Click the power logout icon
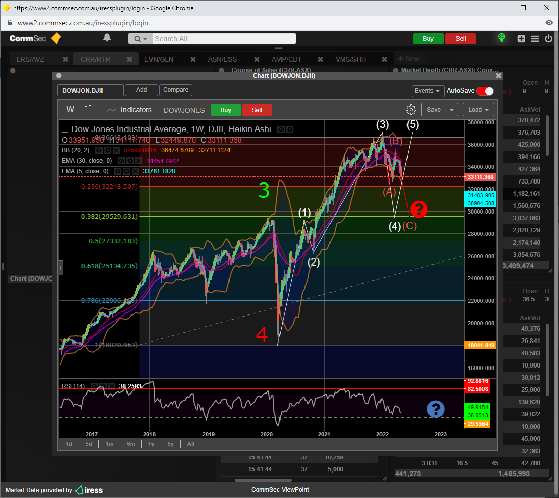Image resolution: width=559 pixels, height=498 pixels. [x=549, y=38]
